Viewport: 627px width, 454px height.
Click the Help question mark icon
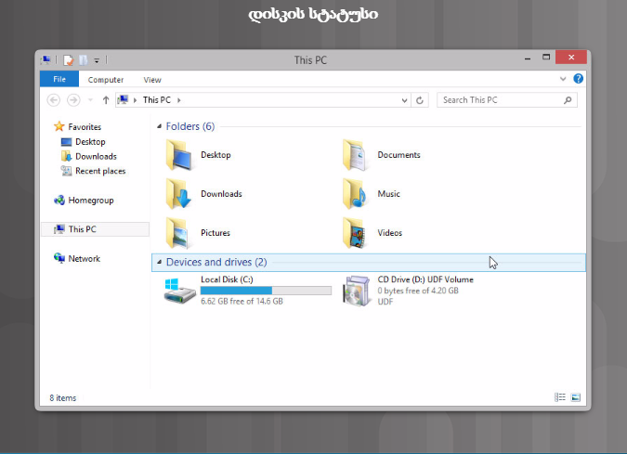coord(579,80)
